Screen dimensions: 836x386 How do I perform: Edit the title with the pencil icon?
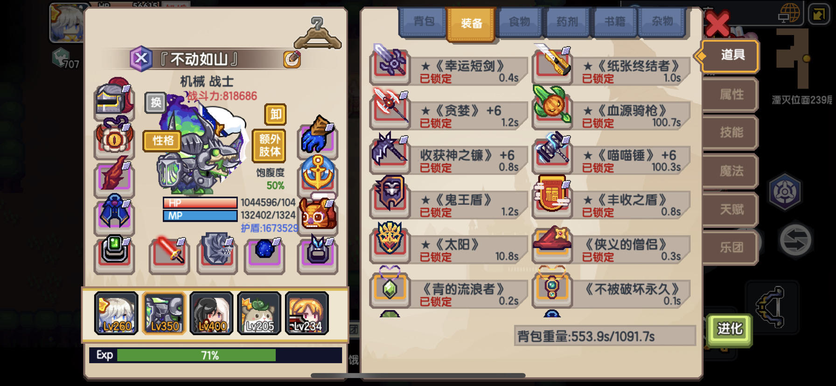(292, 59)
